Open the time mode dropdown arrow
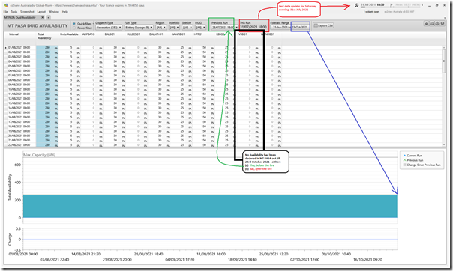The height and width of the screenshot is (271, 453). click(x=422, y=5)
